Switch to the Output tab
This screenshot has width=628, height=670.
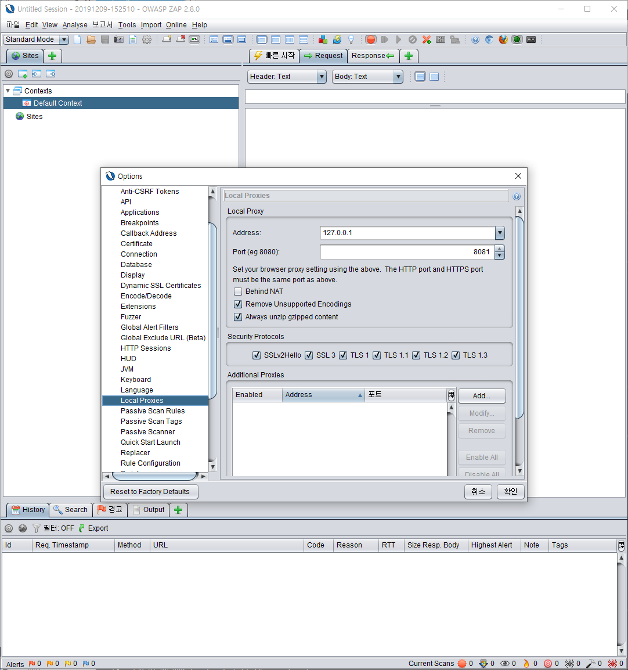pos(148,510)
